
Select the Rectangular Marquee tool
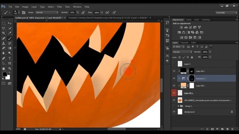[3, 23]
